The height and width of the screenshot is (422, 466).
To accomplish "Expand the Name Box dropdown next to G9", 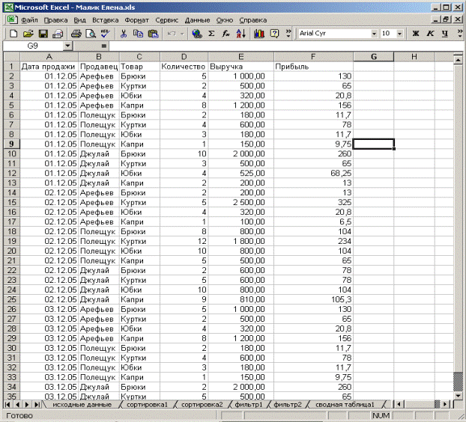I will [x=68, y=46].
